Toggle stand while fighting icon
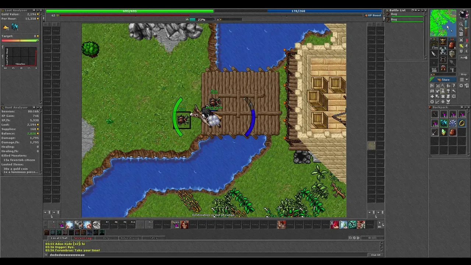This screenshot has width=471, height=265. (467, 40)
